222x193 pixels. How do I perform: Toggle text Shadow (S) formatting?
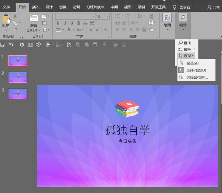tap(79, 23)
